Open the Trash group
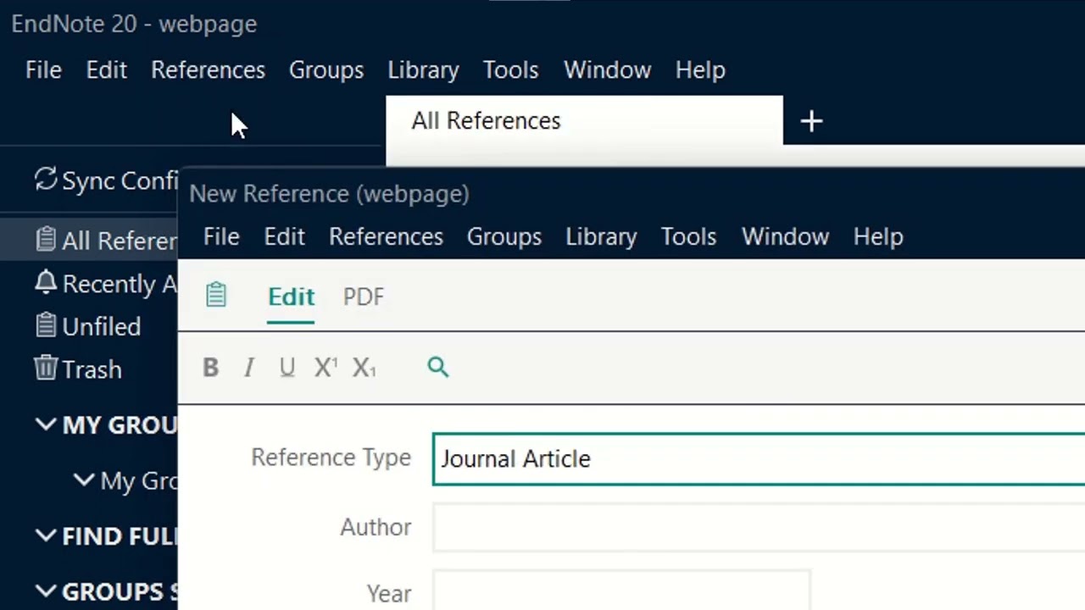The width and height of the screenshot is (1085, 610). (x=92, y=370)
